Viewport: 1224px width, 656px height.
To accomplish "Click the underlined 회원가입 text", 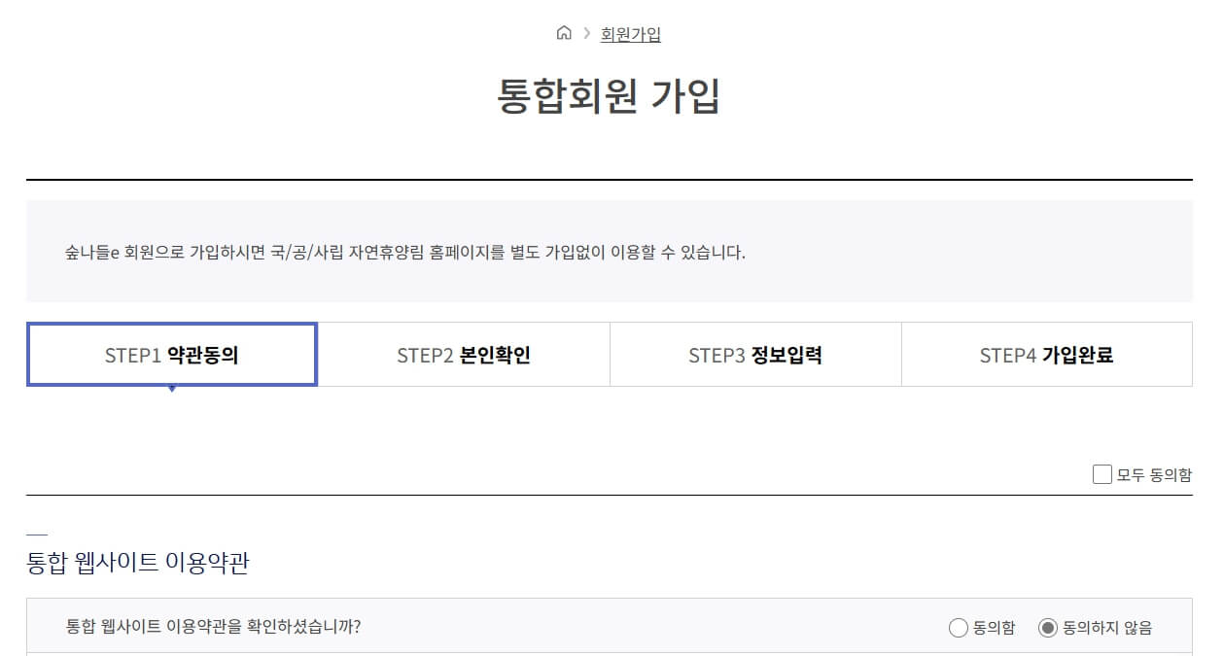I will click(x=628, y=32).
